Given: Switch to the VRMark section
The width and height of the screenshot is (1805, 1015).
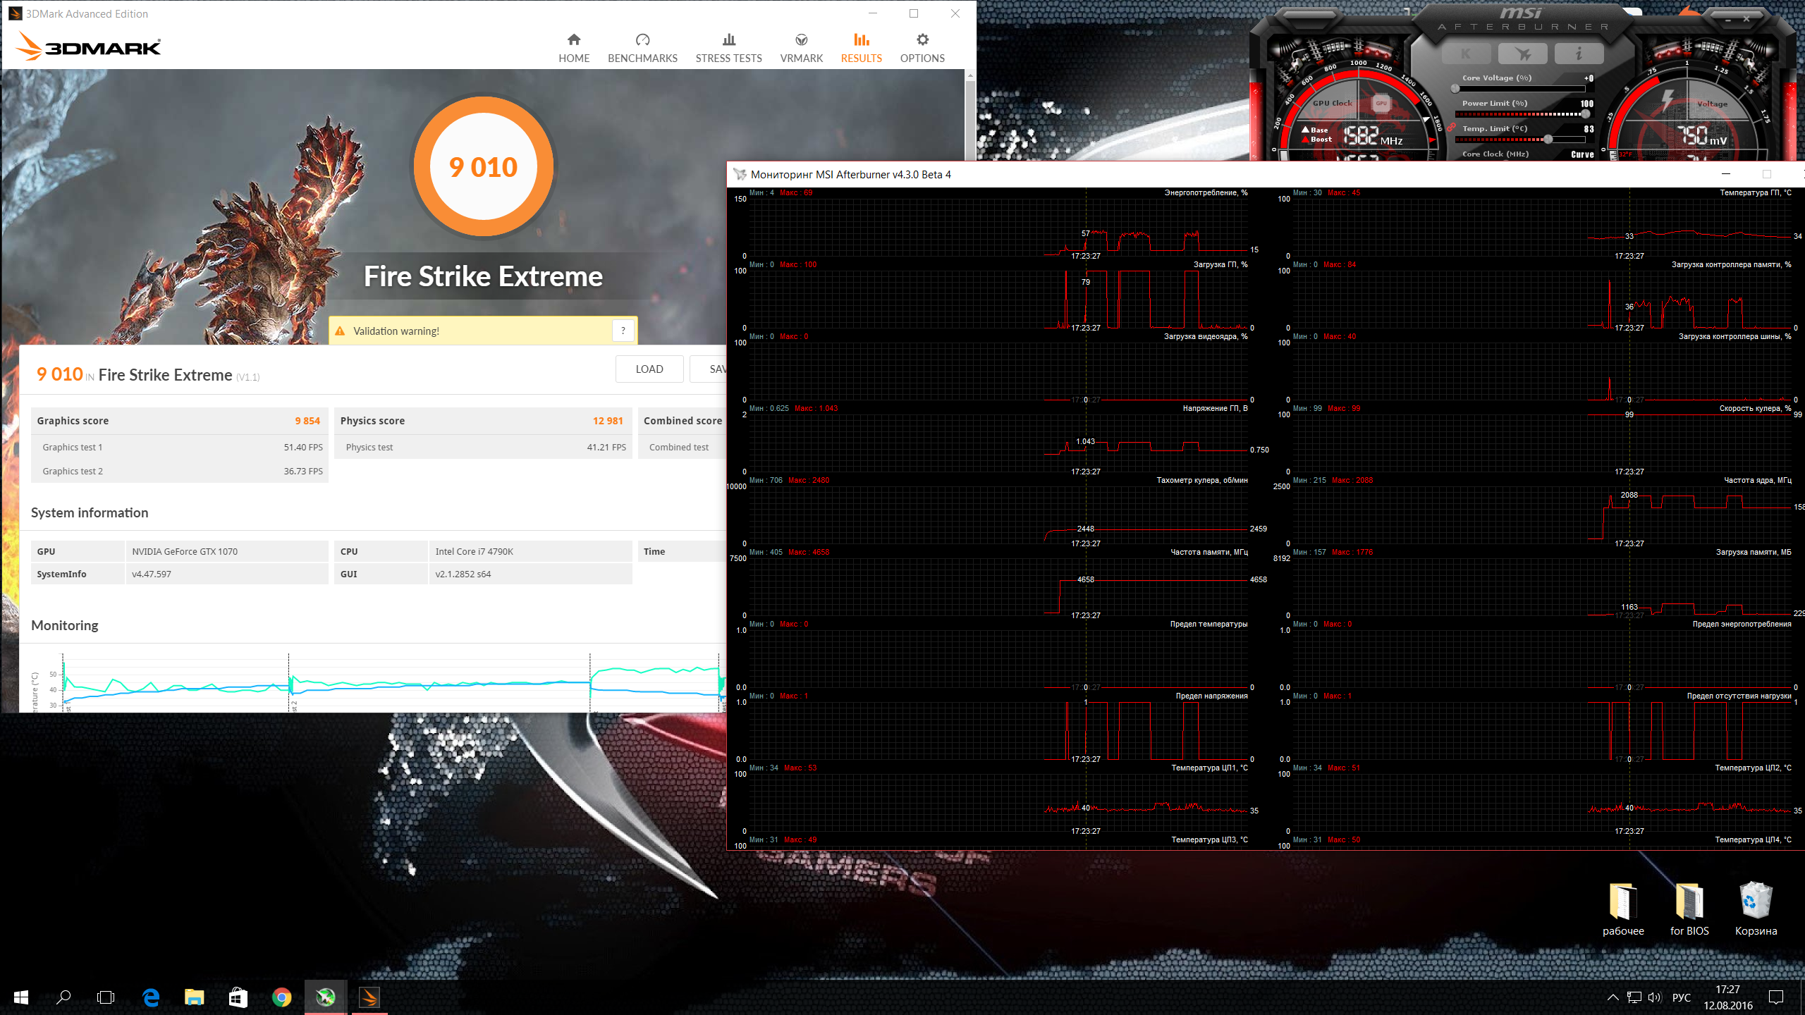Looking at the screenshot, I should coord(801,48).
